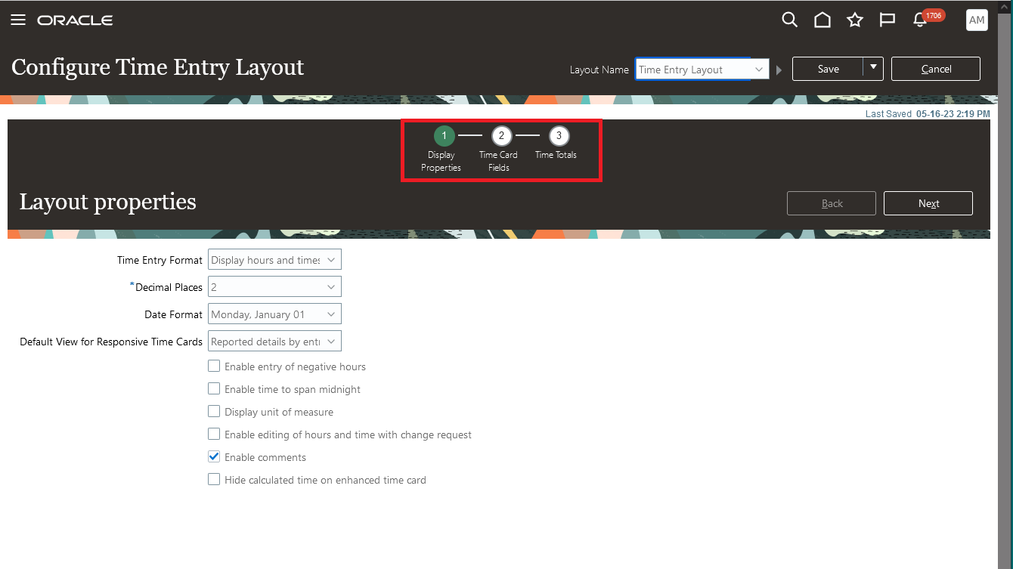The image size is (1013, 569).
Task: Click the global search magnifier icon
Action: (x=789, y=20)
